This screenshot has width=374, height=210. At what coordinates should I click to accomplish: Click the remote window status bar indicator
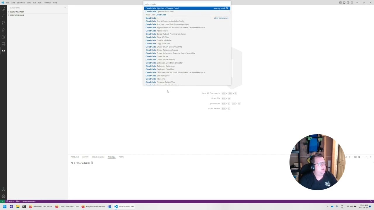(2, 201)
